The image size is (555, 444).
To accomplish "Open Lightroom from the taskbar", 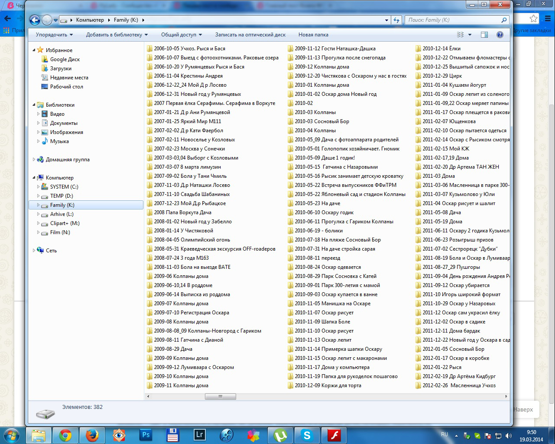I will click(x=200, y=435).
